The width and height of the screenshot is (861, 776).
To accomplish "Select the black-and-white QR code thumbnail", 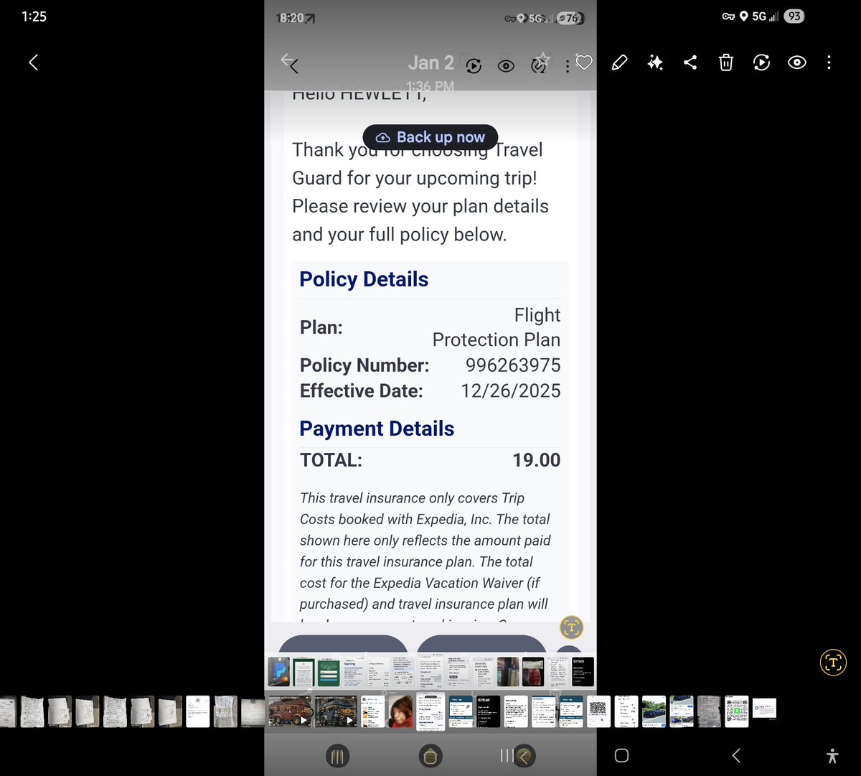I will [598, 711].
